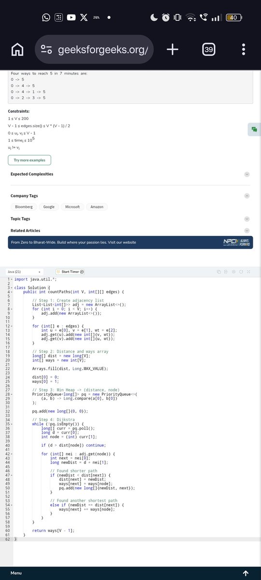Screen dimensions: 261x580
Task: Click the code 'pq.add(new long[]{0, 0});'
Action: point(60,411)
